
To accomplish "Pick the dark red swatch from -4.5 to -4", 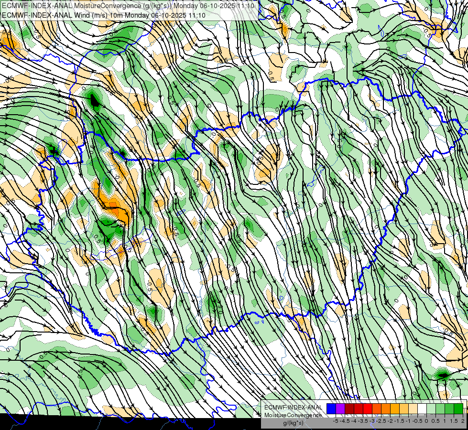I will [x=349, y=409].
